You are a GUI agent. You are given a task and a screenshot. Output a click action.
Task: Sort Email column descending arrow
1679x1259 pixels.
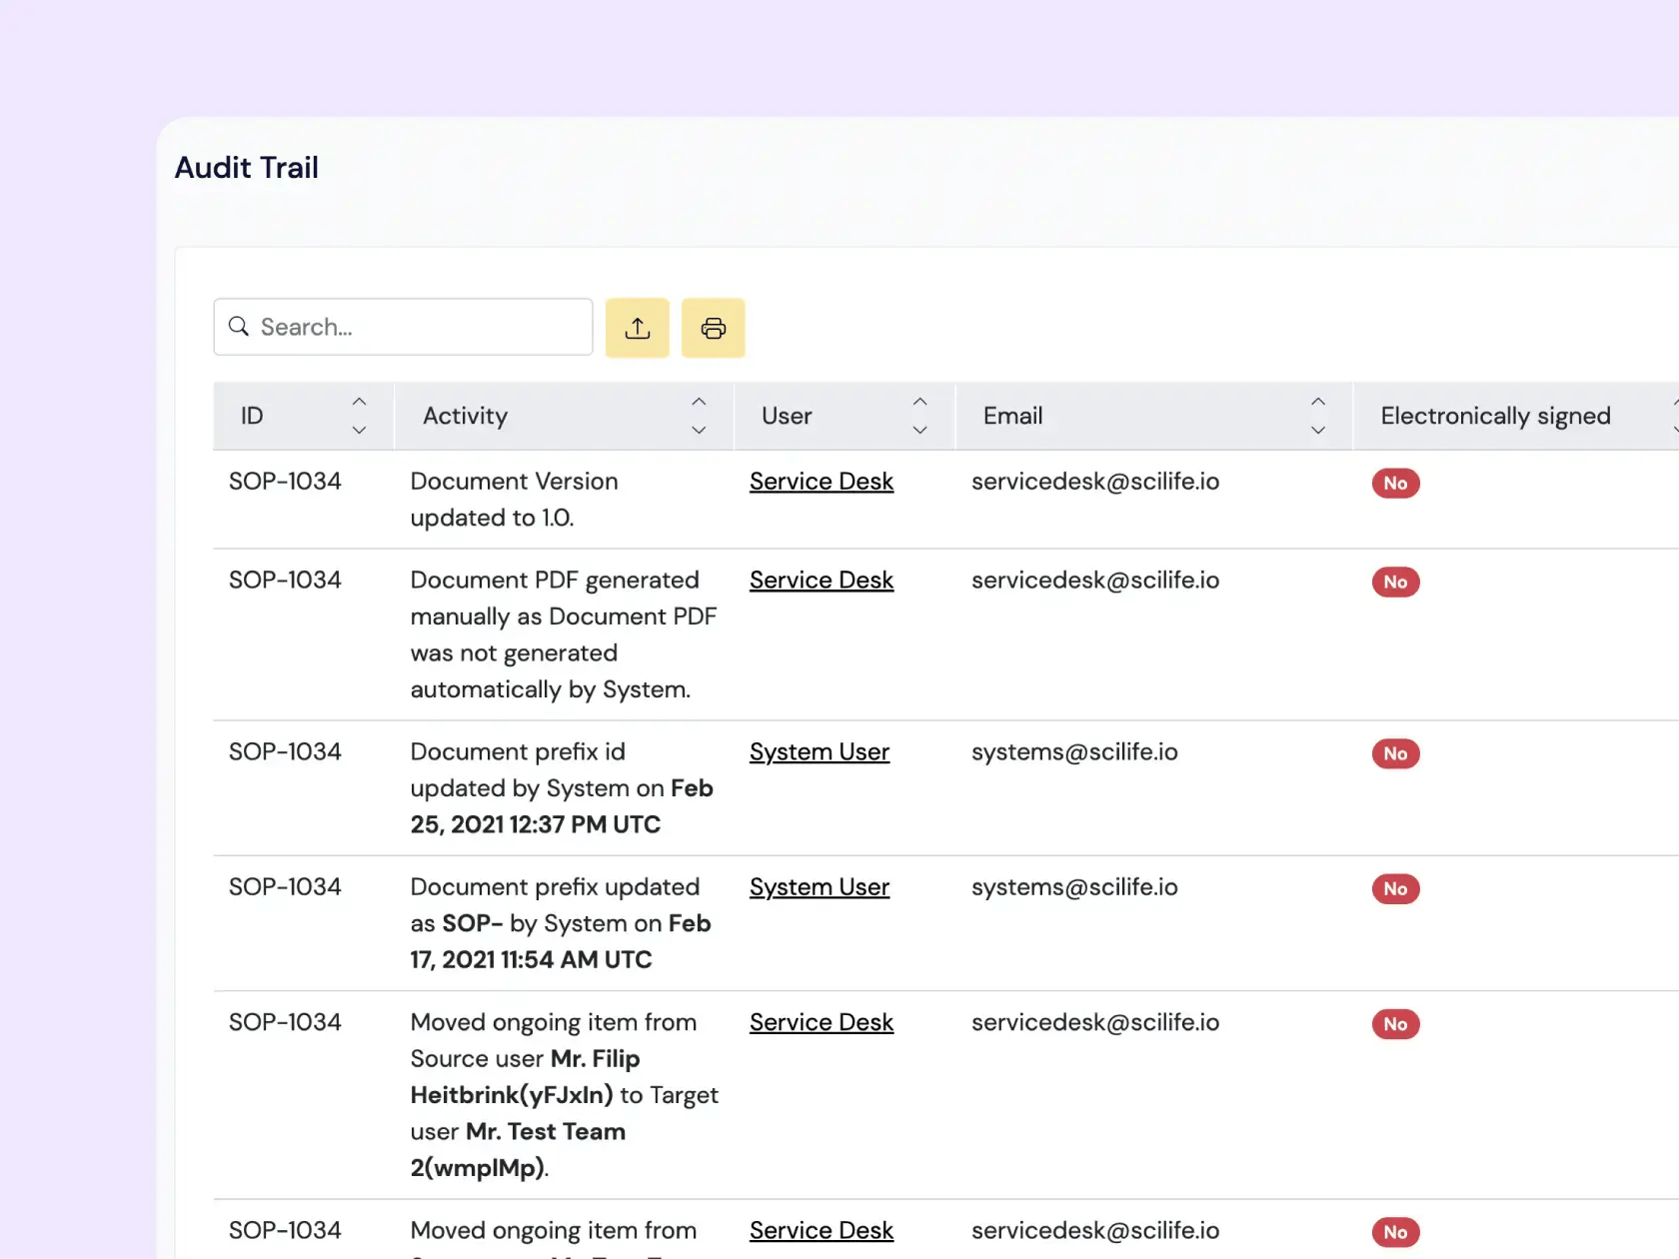click(1317, 430)
